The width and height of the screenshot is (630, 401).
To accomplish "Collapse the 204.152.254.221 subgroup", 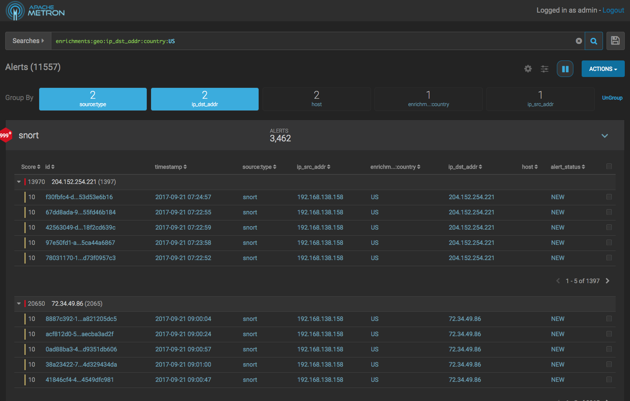I will click(x=19, y=182).
